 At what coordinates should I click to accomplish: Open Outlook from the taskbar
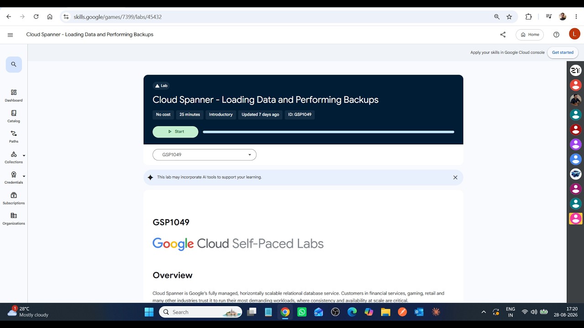pyautogui.click(x=419, y=312)
